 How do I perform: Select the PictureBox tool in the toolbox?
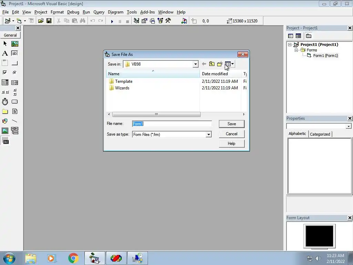(14, 43)
